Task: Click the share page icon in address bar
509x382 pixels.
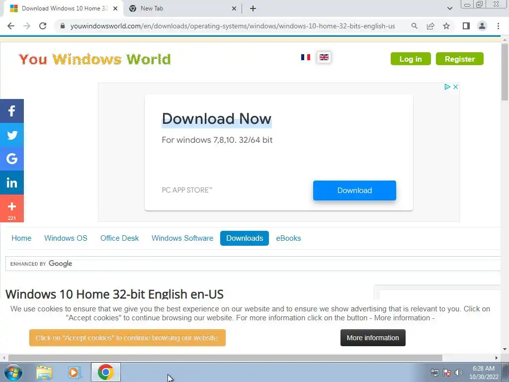Action: point(430,26)
